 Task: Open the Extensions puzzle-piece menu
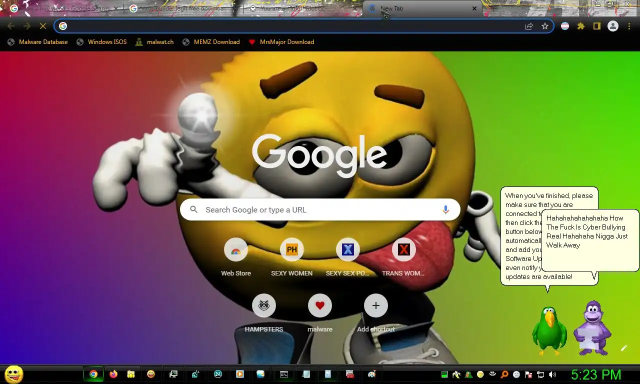[581, 26]
